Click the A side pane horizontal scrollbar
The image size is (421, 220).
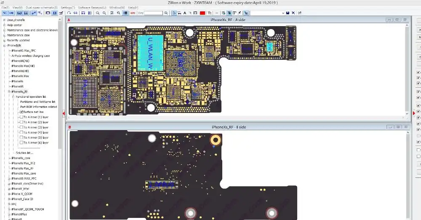[x=236, y=118]
